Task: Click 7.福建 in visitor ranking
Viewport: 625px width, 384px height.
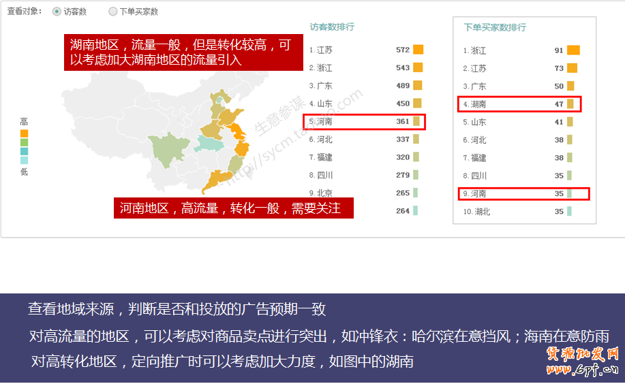Action: pyautogui.click(x=320, y=157)
